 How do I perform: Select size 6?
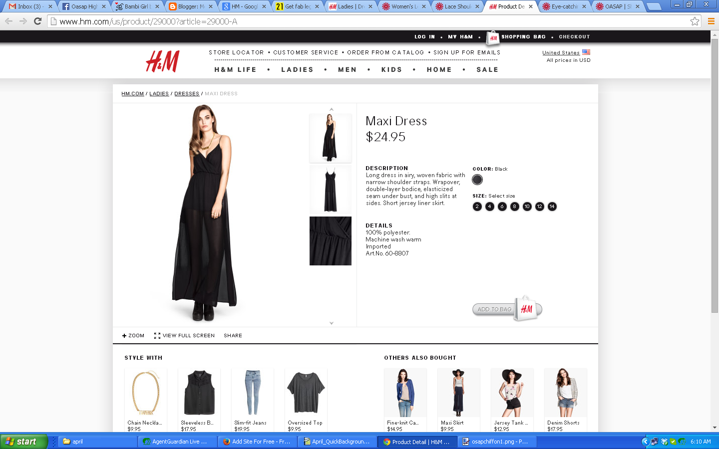(x=502, y=207)
